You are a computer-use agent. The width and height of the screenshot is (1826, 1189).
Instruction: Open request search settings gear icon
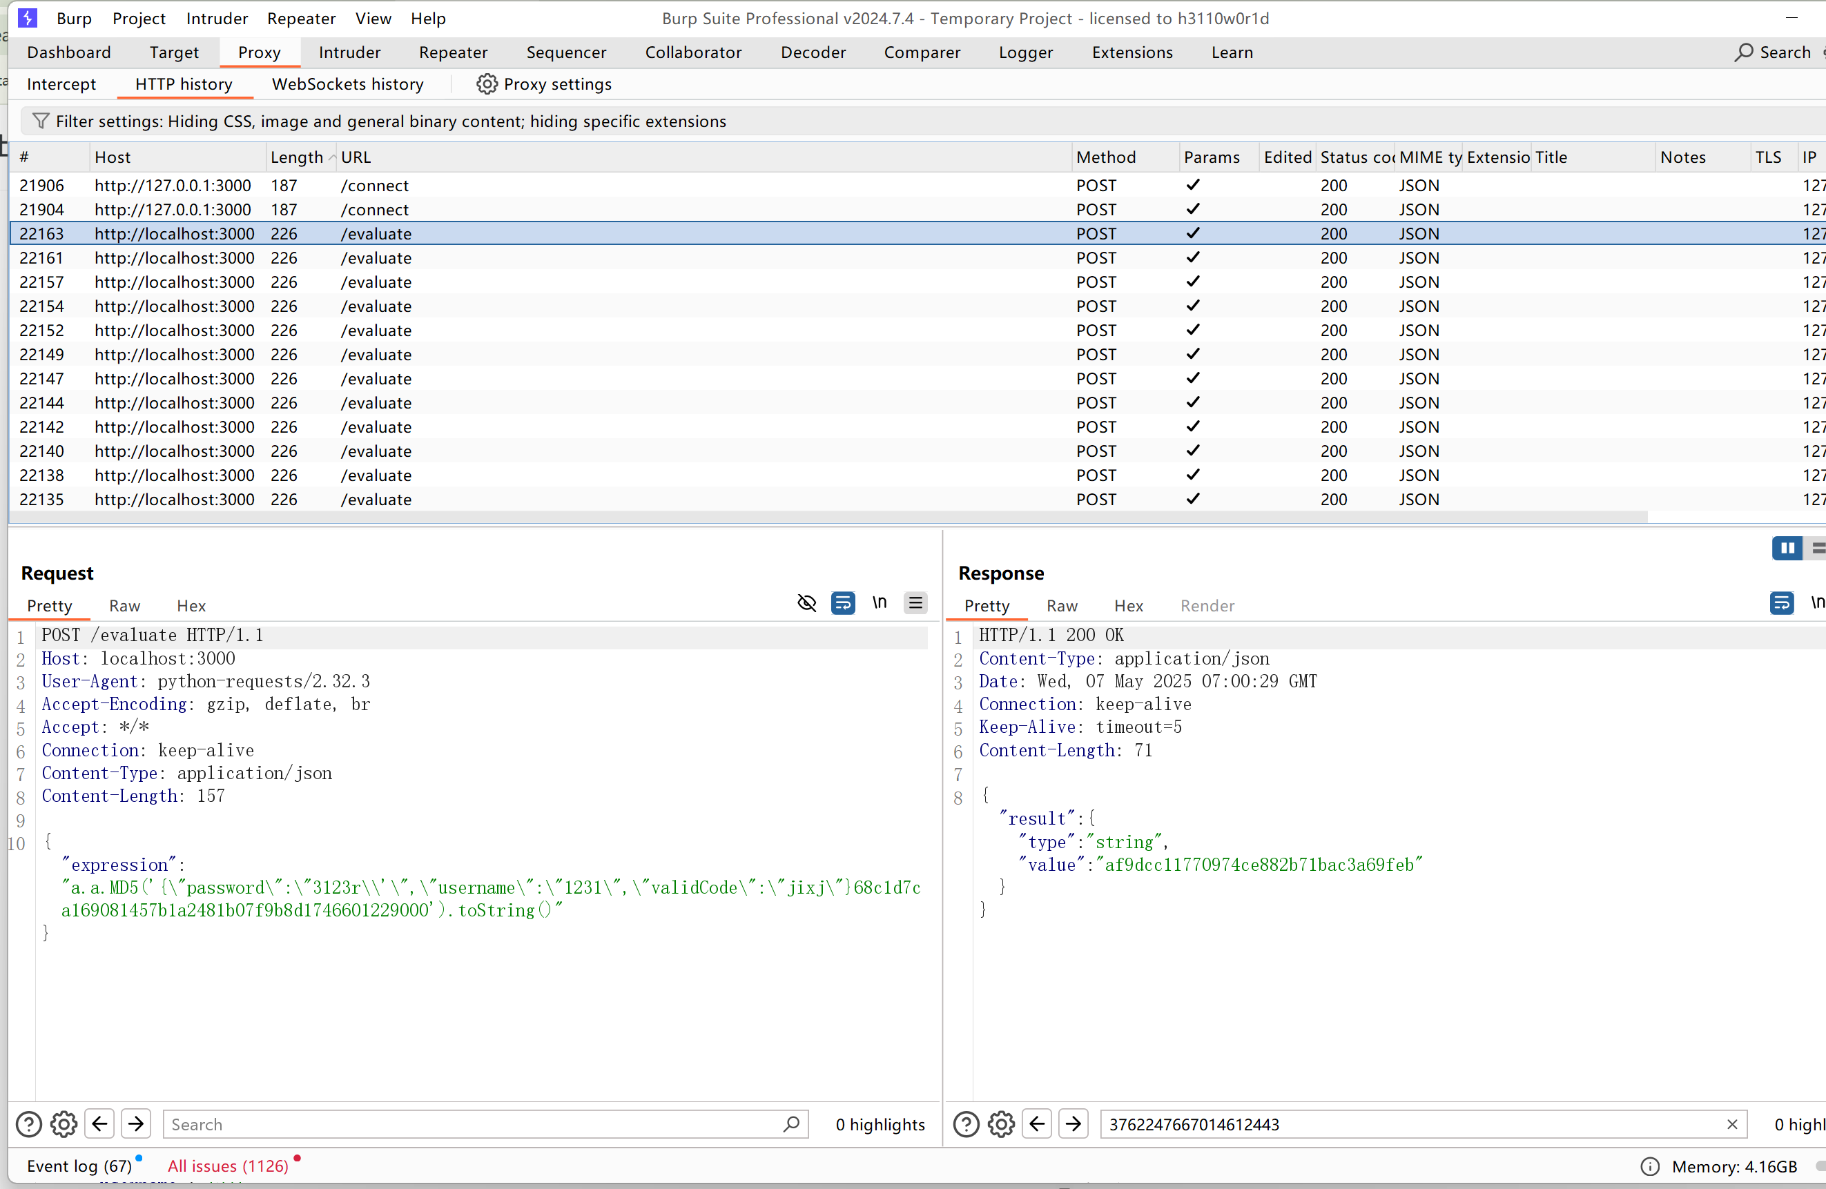click(x=64, y=1125)
